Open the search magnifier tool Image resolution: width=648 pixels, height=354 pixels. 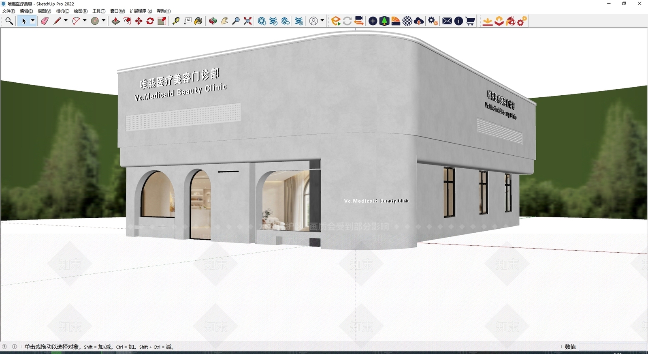(9, 21)
